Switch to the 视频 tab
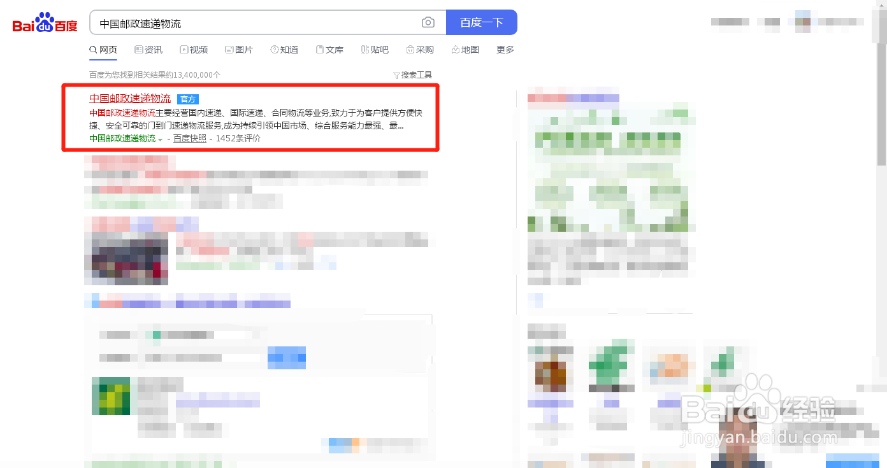Viewport: 887px width, 468px height. click(194, 50)
